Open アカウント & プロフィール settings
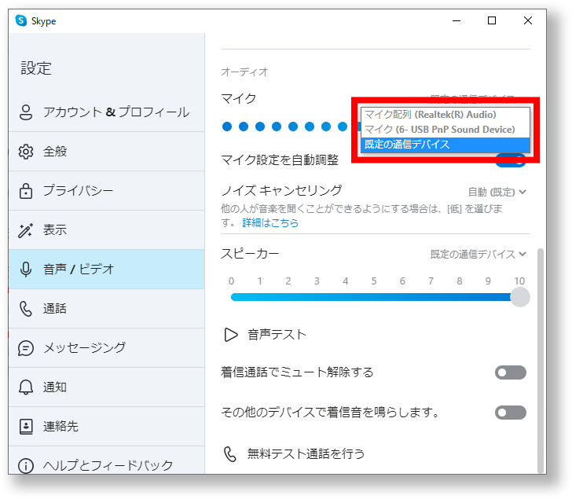This screenshot has height=499, width=572. (x=107, y=112)
